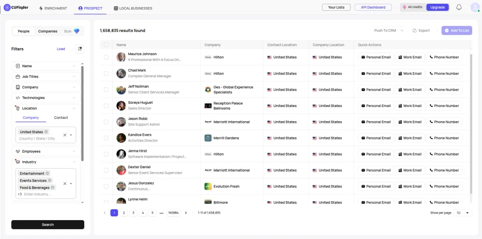The image size is (482, 239).
Task: Click the filters panel scrollbar
Action: click(x=82, y=113)
